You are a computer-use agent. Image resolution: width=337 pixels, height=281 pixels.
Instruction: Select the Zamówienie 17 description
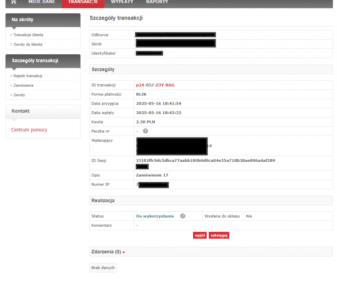coord(152,175)
